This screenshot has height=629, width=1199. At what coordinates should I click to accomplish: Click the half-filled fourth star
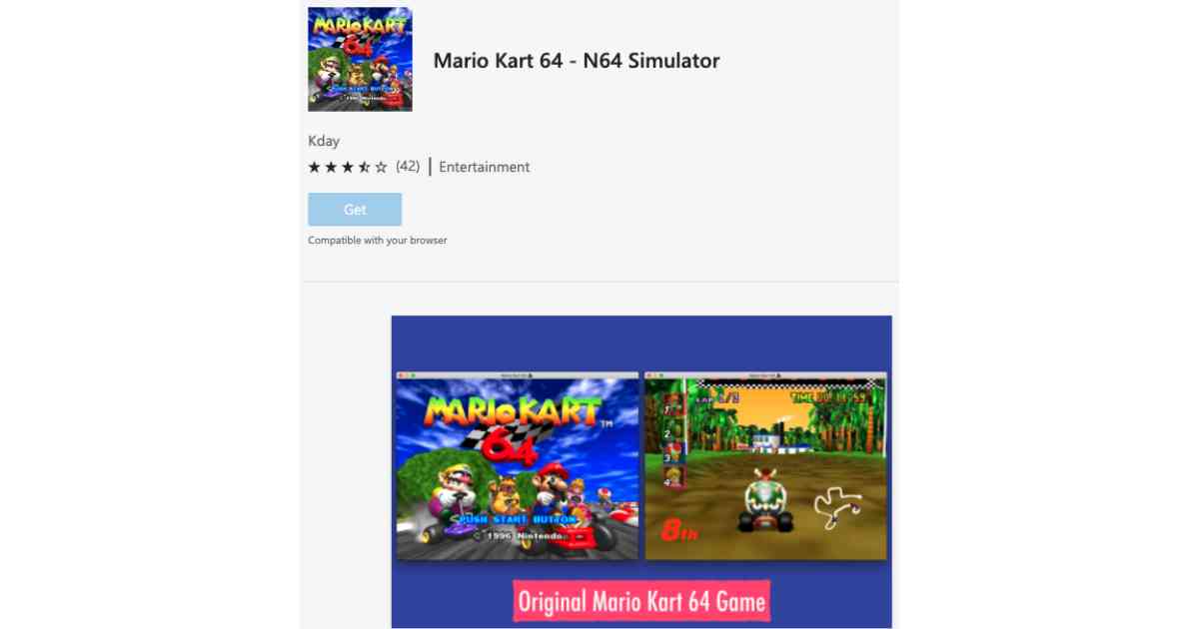[x=364, y=167]
